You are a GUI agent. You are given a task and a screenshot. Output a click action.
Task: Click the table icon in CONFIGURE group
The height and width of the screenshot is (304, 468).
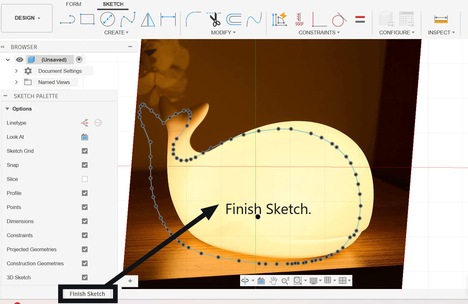[407, 19]
